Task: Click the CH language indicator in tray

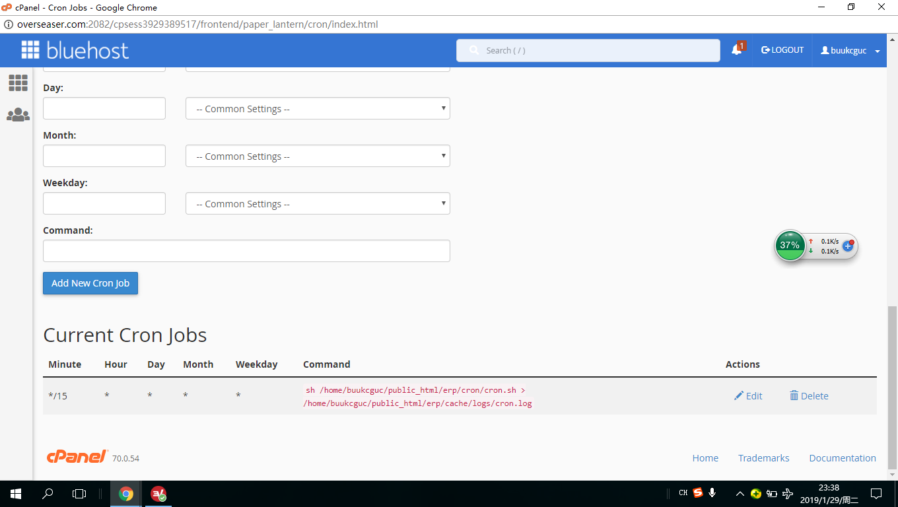Action: 683,493
